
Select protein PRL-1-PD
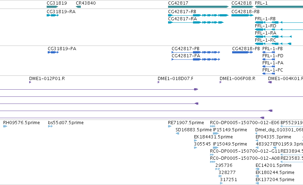click(x=268, y=59)
